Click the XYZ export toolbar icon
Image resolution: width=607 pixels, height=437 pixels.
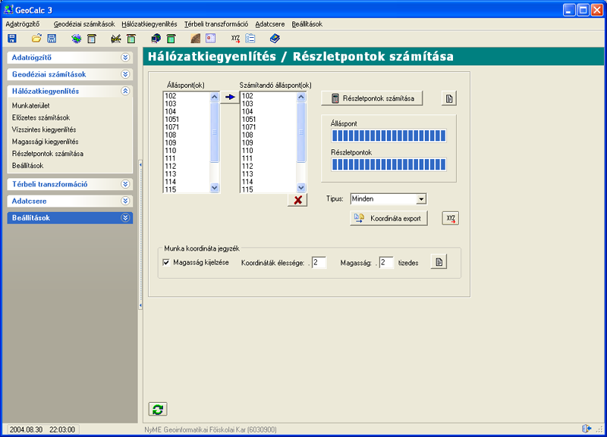[x=235, y=39]
